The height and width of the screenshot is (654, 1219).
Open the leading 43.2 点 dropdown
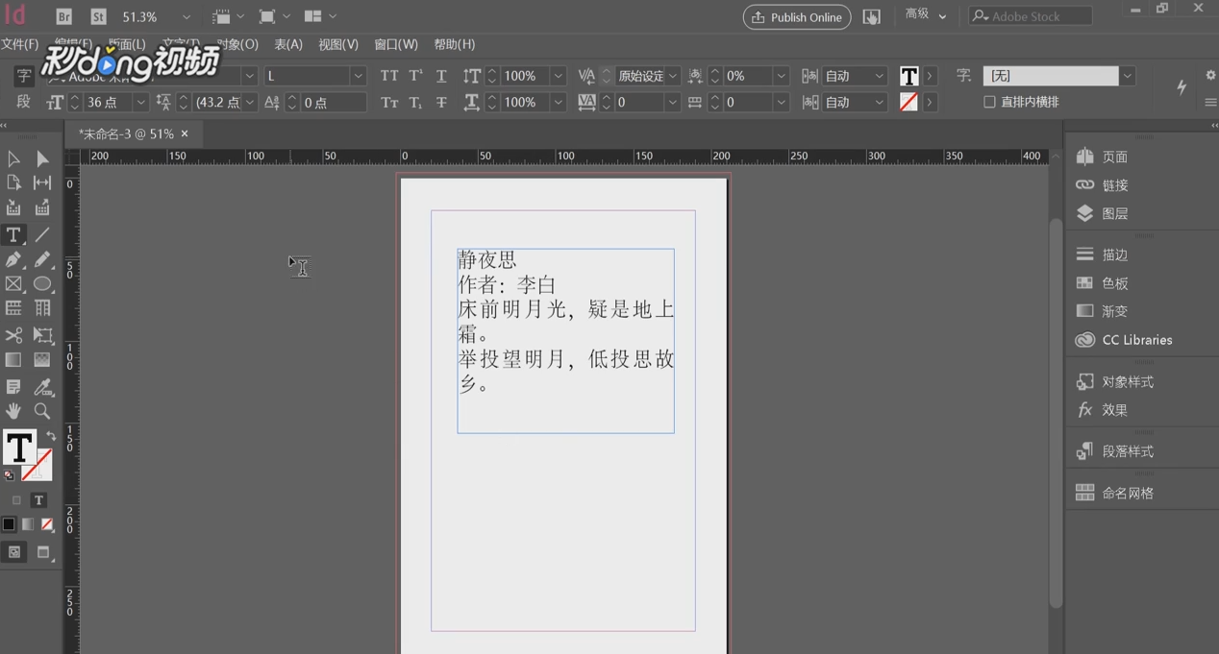(x=250, y=102)
